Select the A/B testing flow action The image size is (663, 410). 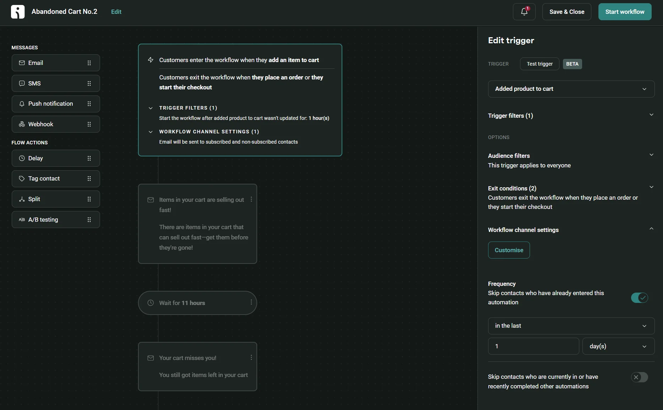[x=56, y=220]
